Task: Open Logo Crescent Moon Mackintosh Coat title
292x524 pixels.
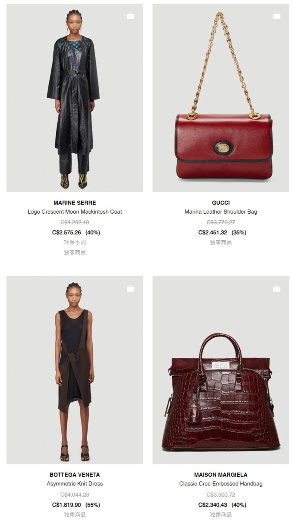Action: click(x=75, y=212)
